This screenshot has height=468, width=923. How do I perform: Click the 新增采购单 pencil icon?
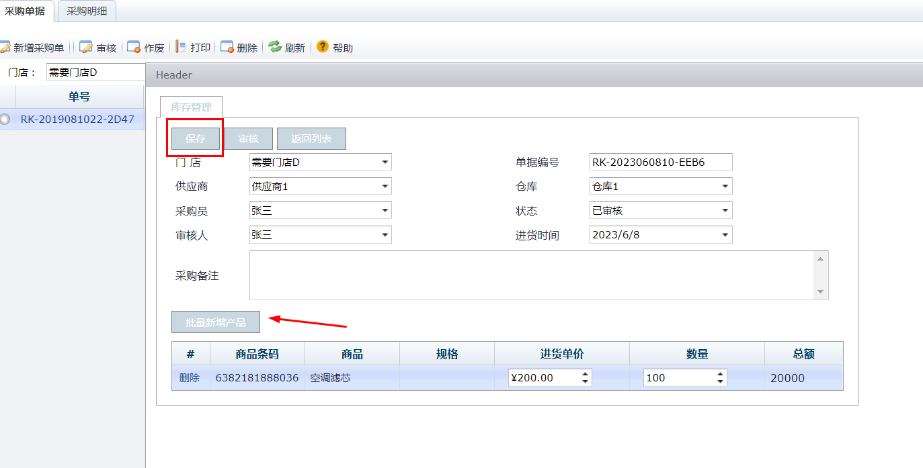click(5, 47)
